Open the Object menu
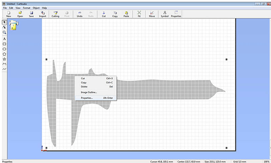The width and height of the screenshot is (271, 163). 36,8
